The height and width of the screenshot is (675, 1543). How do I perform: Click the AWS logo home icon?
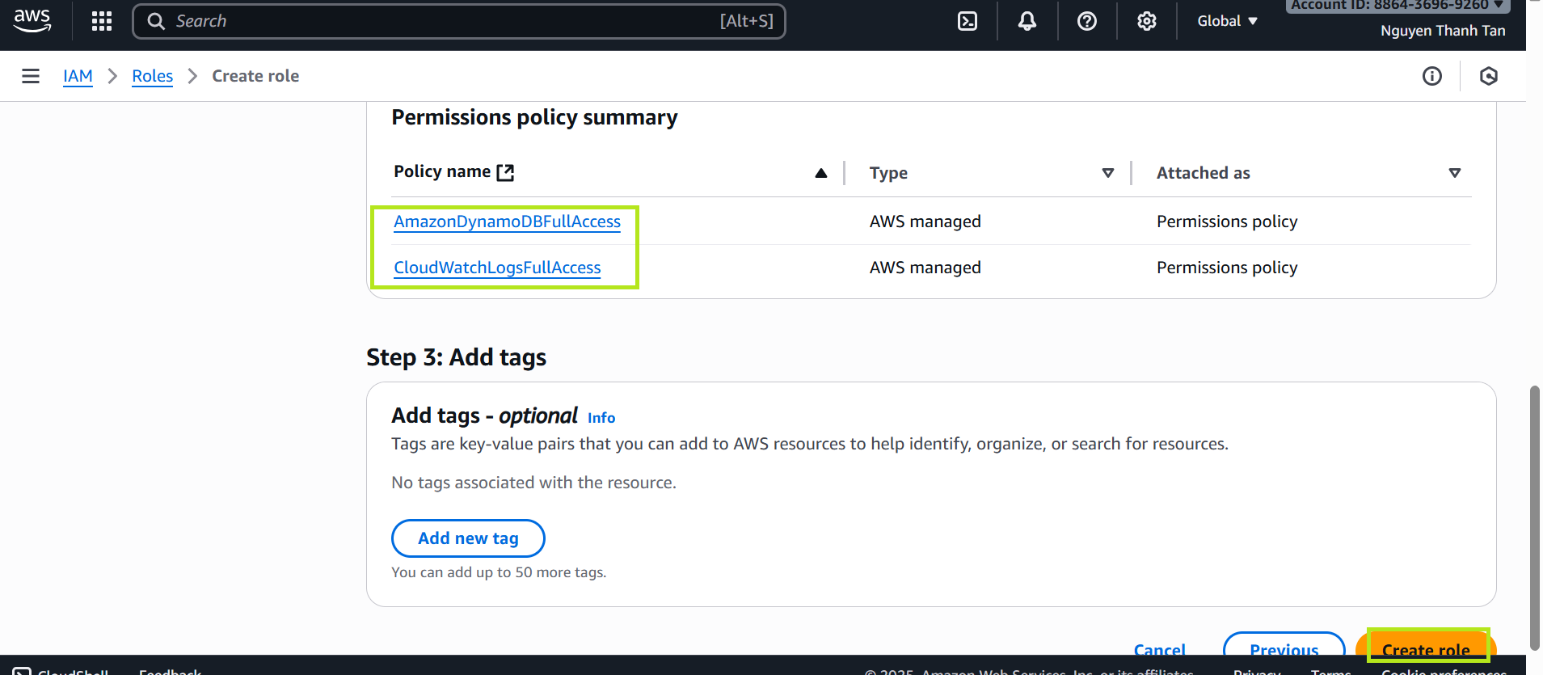32,21
